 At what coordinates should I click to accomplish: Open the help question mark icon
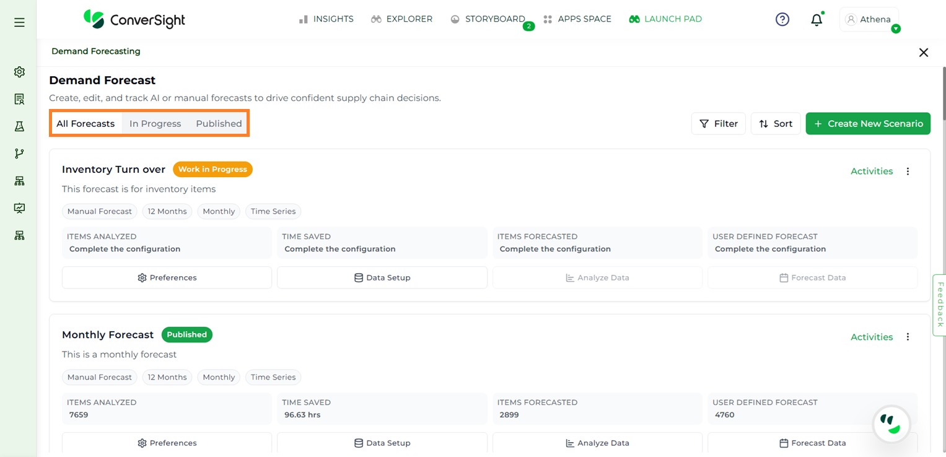[x=782, y=19]
